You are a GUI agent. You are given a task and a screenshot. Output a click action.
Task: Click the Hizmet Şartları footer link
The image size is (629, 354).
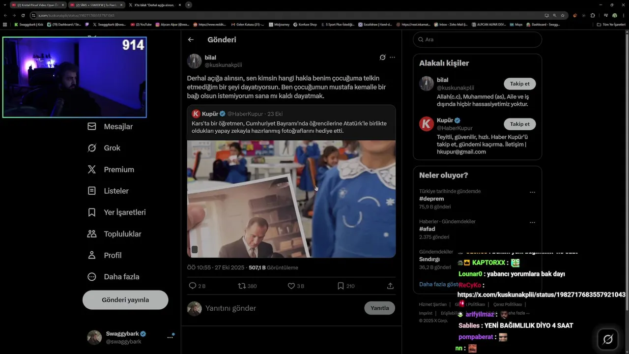(432, 304)
